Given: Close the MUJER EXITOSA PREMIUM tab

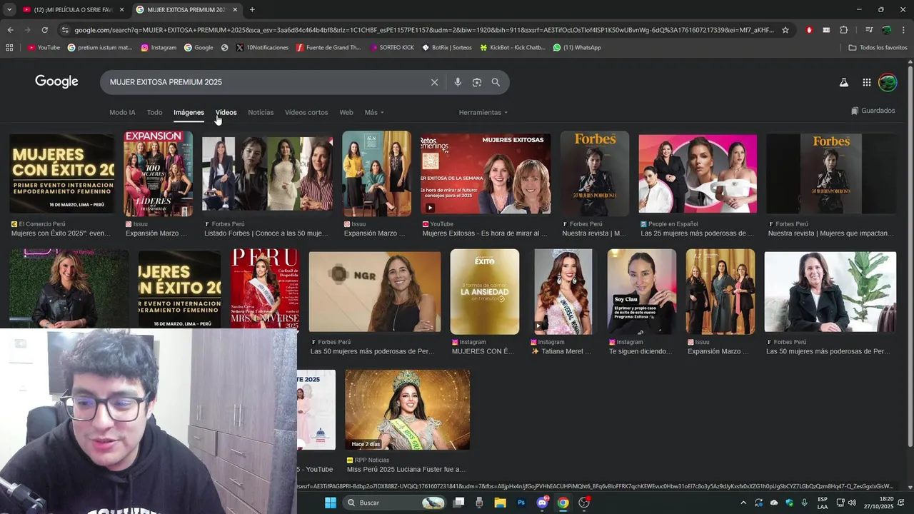Looking at the screenshot, I should (235, 9).
